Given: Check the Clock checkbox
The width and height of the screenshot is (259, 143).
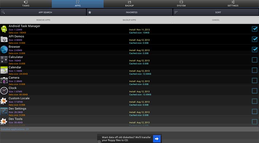Looking at the screenshot, I should tap(255, 91).
